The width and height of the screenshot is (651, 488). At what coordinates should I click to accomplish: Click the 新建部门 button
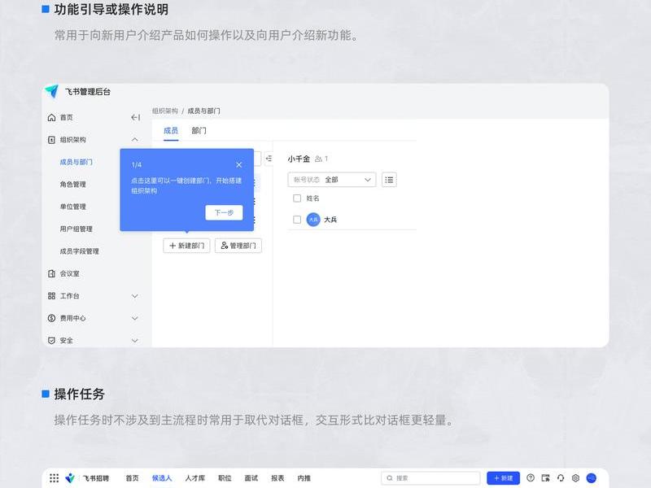[x=186, y=246]
